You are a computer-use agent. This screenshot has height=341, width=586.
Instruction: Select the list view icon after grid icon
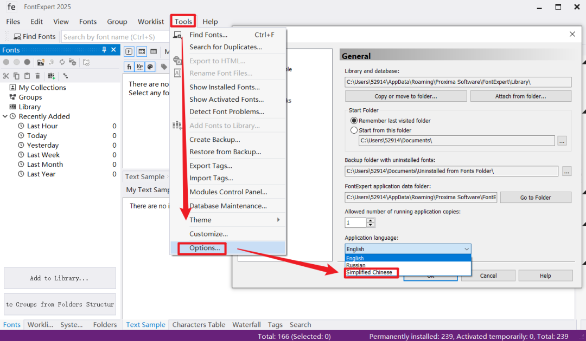[154, 51]
